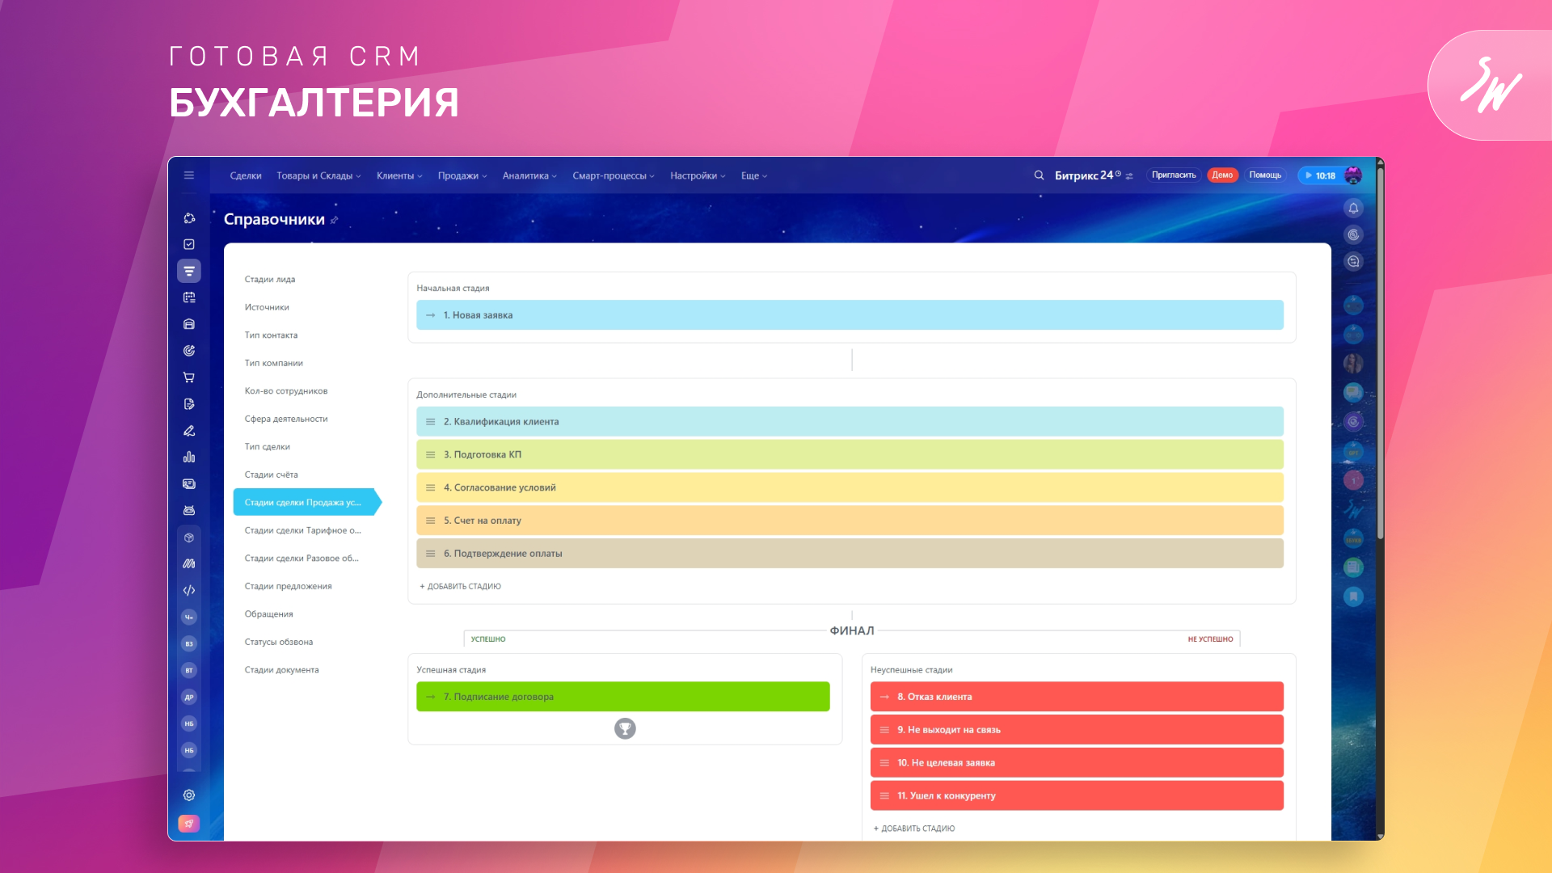Image resolution: width=1552 pixels, height=873 pixels.
Task: Toggle the hamburger menu to collapse sidebar
Action: (x=189, y=175)
